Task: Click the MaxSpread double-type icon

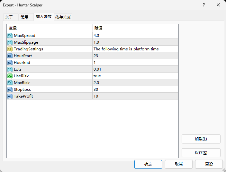Action: [x=10, y=36]
